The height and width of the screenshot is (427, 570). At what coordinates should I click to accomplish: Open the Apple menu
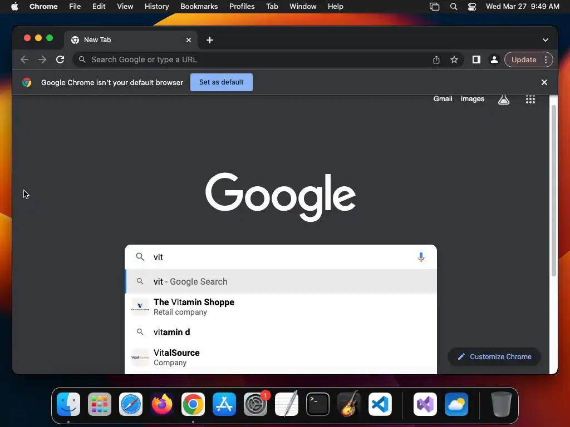(14, 7)
